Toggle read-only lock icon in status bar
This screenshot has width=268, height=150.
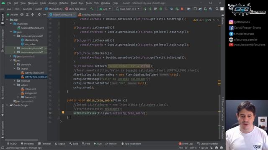pyautogui.click(x=211, y=148)
